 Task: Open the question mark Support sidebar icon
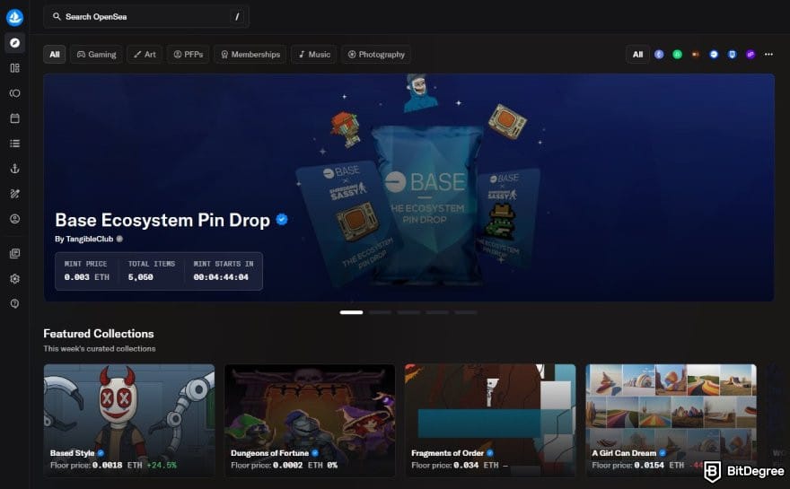15,303
